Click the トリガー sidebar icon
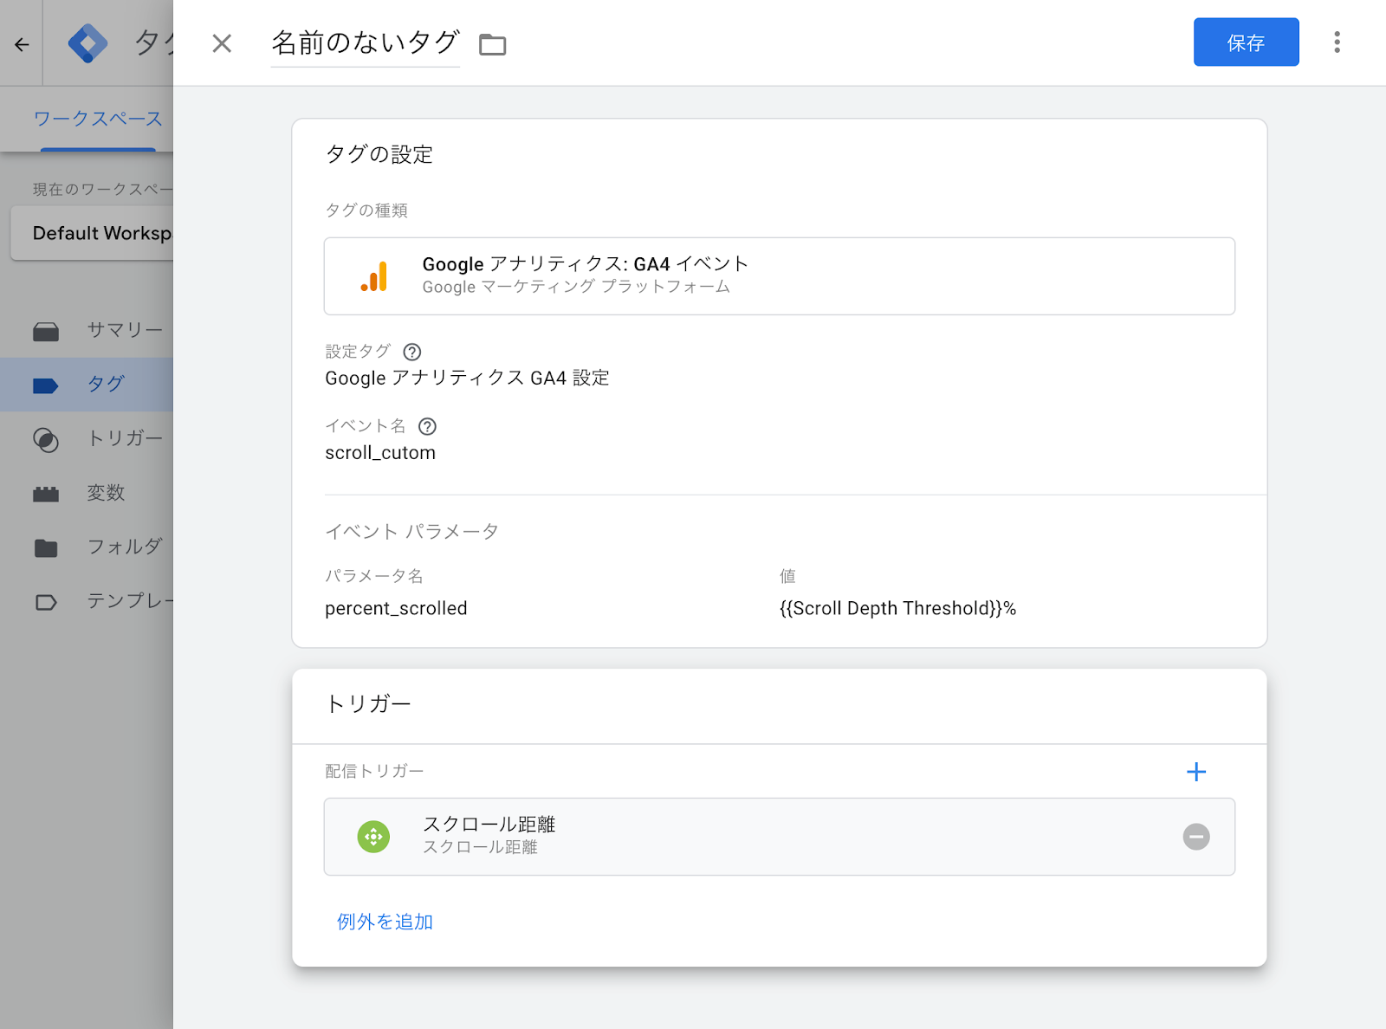Image resolution: width=1386 pixels, height=1029 pixels. click(x=46, y=440)
